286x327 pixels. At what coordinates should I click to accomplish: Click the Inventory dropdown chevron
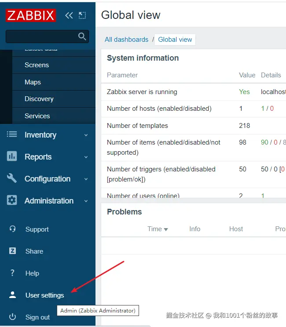click(x=86, y=135)
